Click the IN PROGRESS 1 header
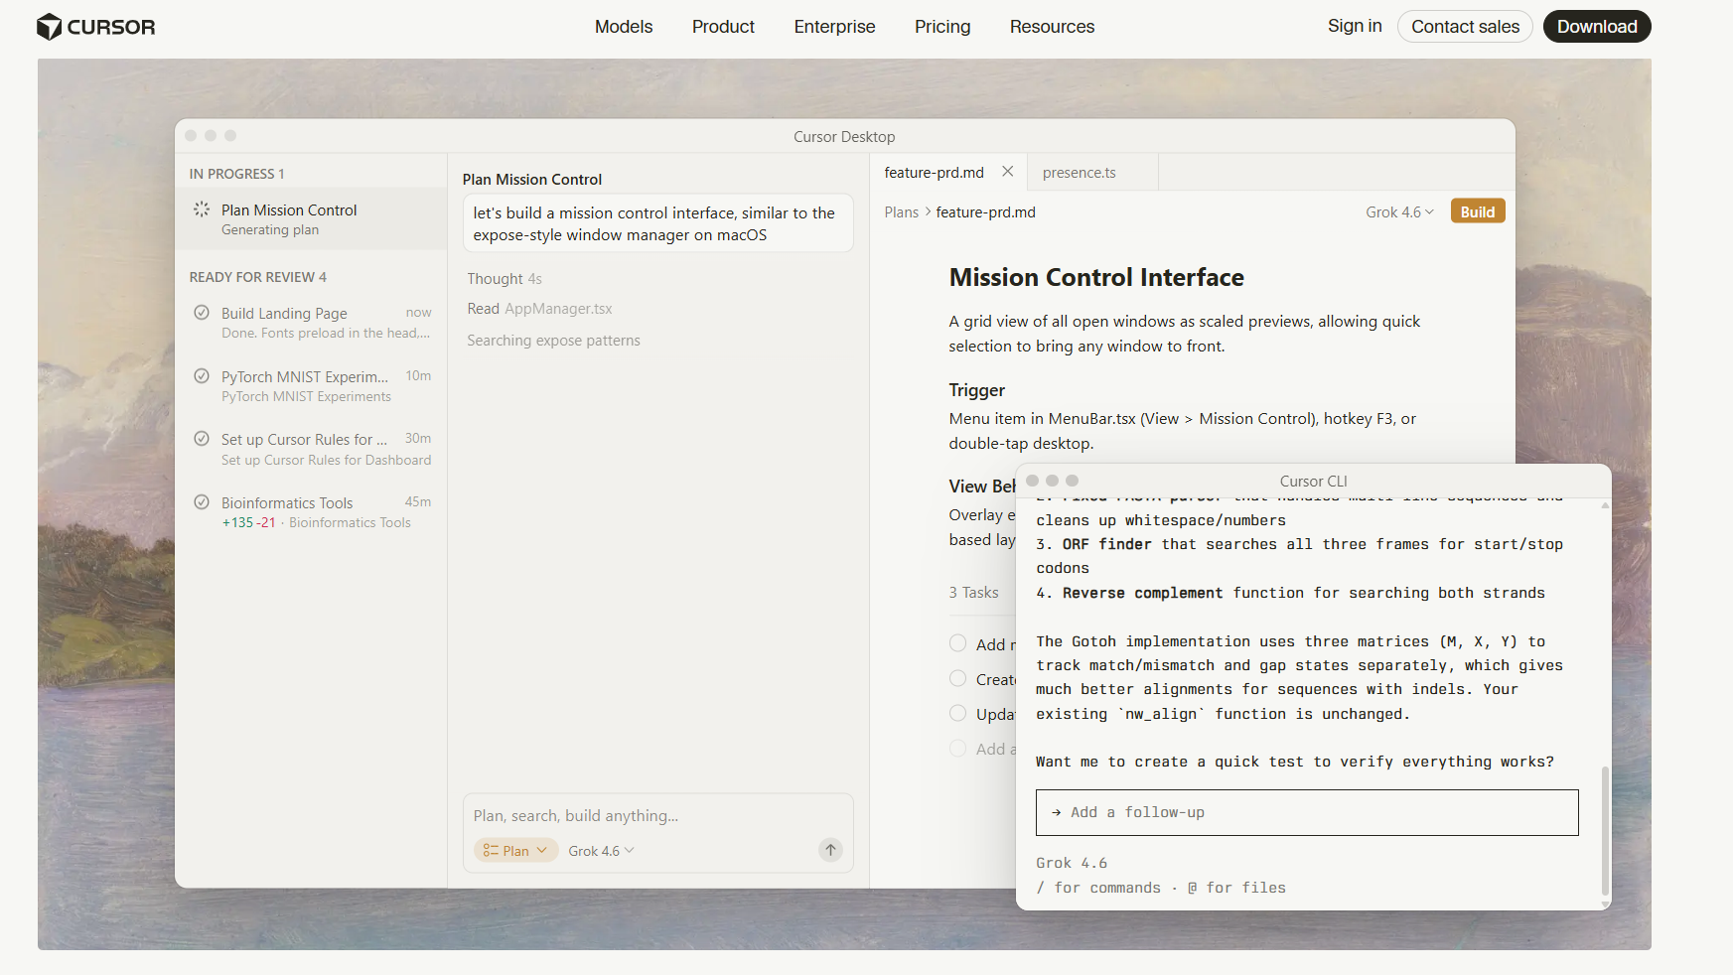Image resolution: width=1733 pixels, height=975 pixels. point(236,174)
